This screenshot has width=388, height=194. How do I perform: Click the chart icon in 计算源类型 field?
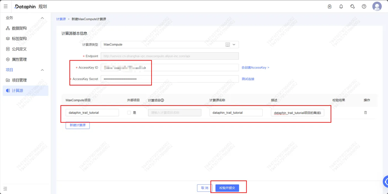228,44
